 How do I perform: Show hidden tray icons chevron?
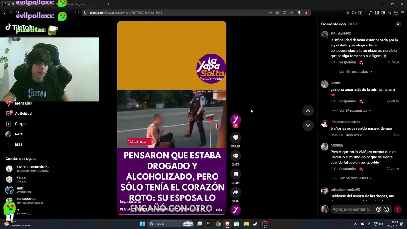tap(355, 224)
